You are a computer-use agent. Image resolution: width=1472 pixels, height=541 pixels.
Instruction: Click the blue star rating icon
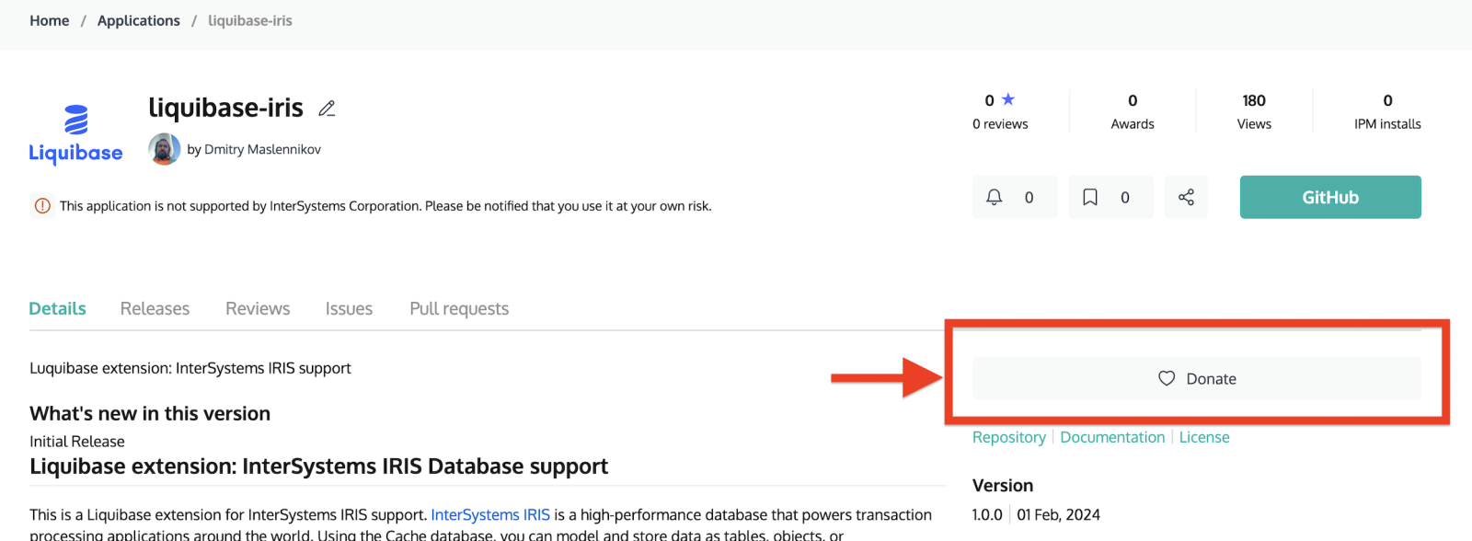tap(1008, 99)
